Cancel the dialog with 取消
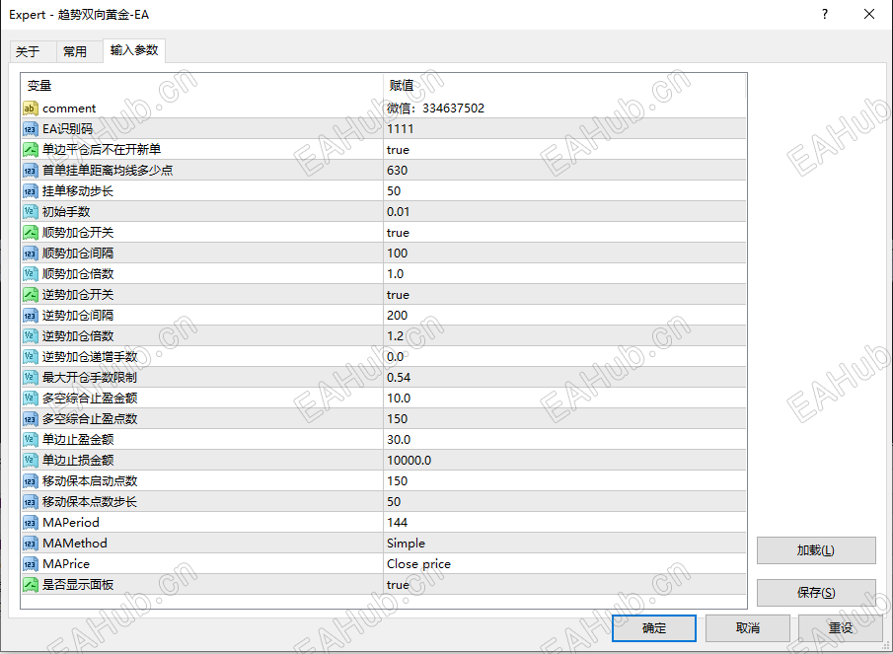 tap(748, 627)
